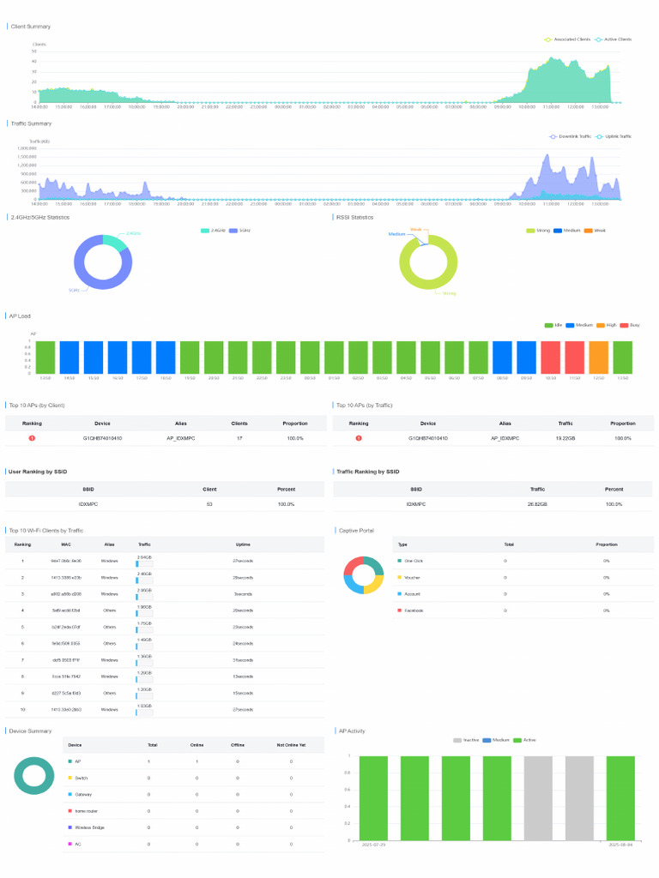This screenshot has height=878, width=659.
Task: Click IDXMPC in Traffic Ranking by SSID
Action: [416, 504]
